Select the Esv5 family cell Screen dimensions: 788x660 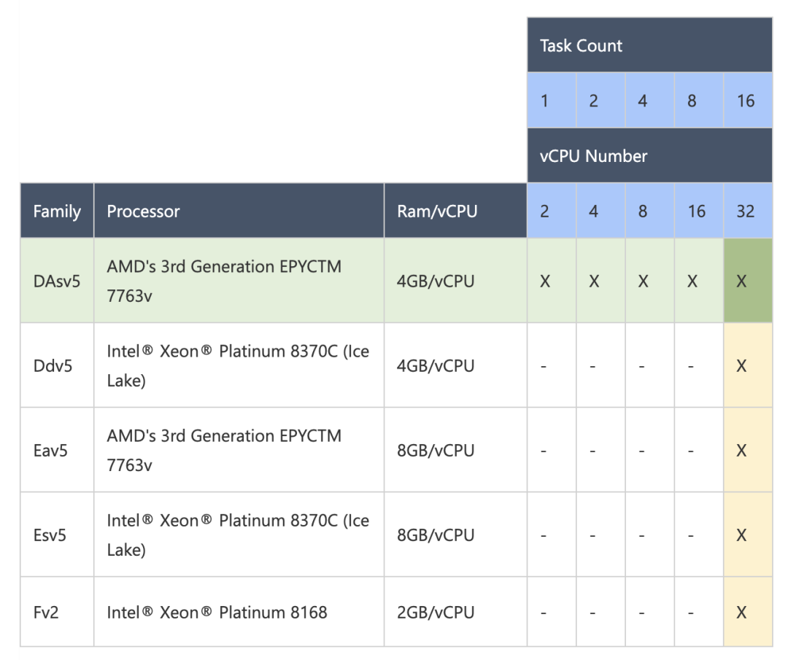(57, 535)
